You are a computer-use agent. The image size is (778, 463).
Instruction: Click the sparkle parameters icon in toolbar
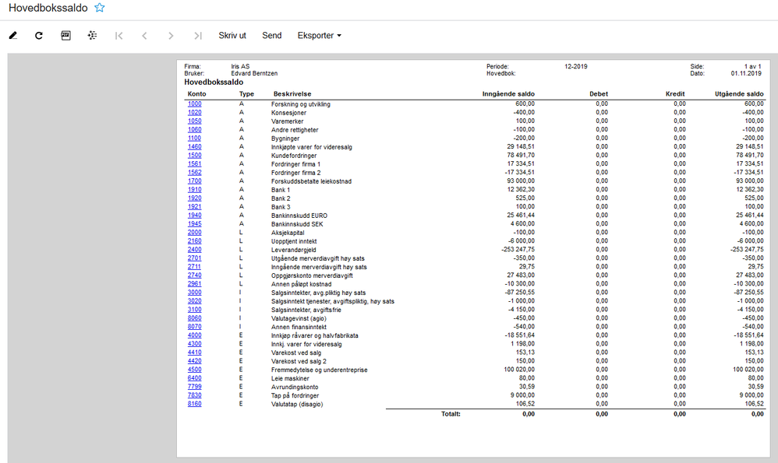[92, 36]
